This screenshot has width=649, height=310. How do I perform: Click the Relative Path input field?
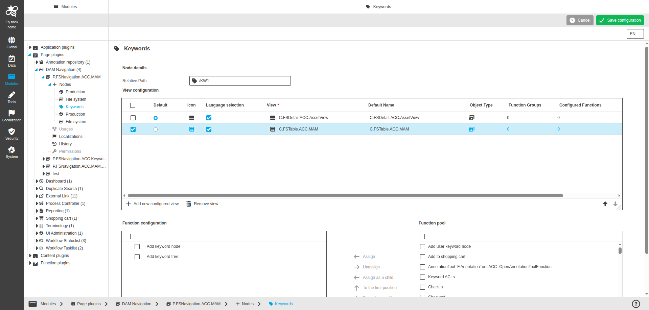coord(240,80)
